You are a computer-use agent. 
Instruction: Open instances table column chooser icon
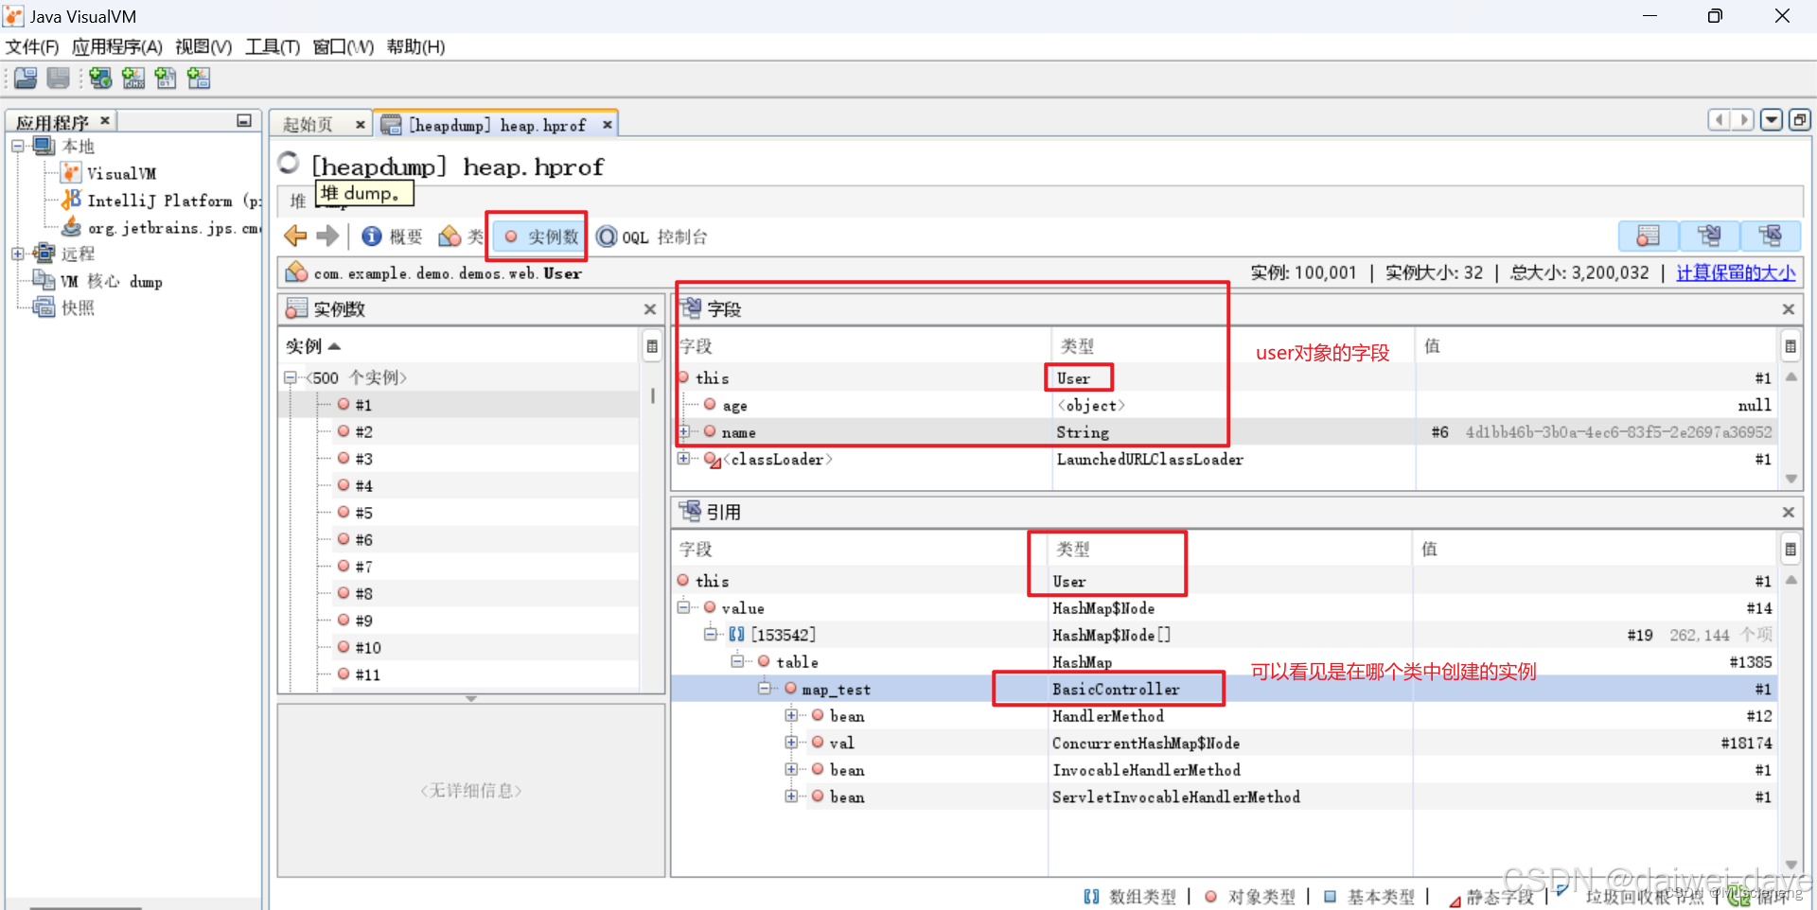point(652,346)
